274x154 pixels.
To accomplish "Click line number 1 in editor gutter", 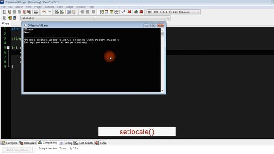I will [x=5, y=29].
